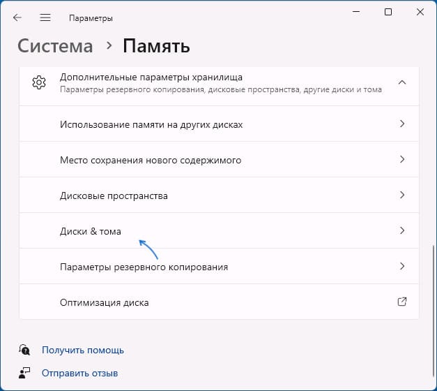The height and width of the screenshot is (391, 437).
Task: Collapse the Дополнительные параметры хранилища section
Action: (x=401, y=82)
